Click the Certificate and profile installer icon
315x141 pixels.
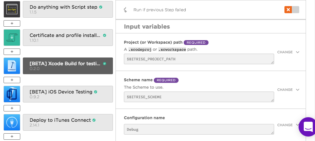pos(12,38)
